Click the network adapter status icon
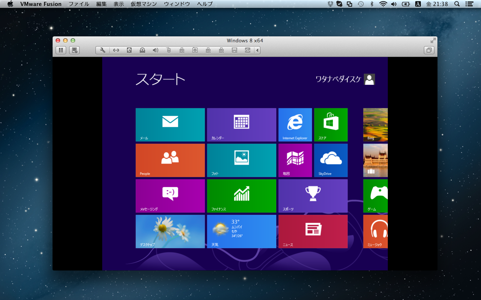Viewport: 481px width, 300px height. [116, 50]
